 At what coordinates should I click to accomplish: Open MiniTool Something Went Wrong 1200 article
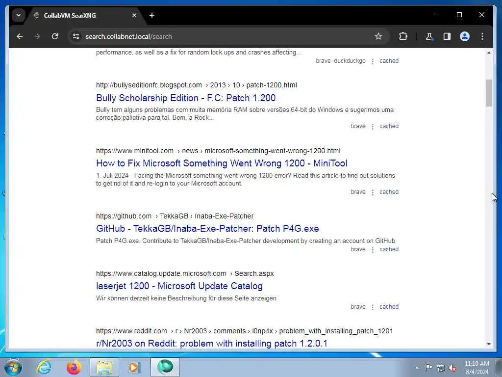click(222, 163)
